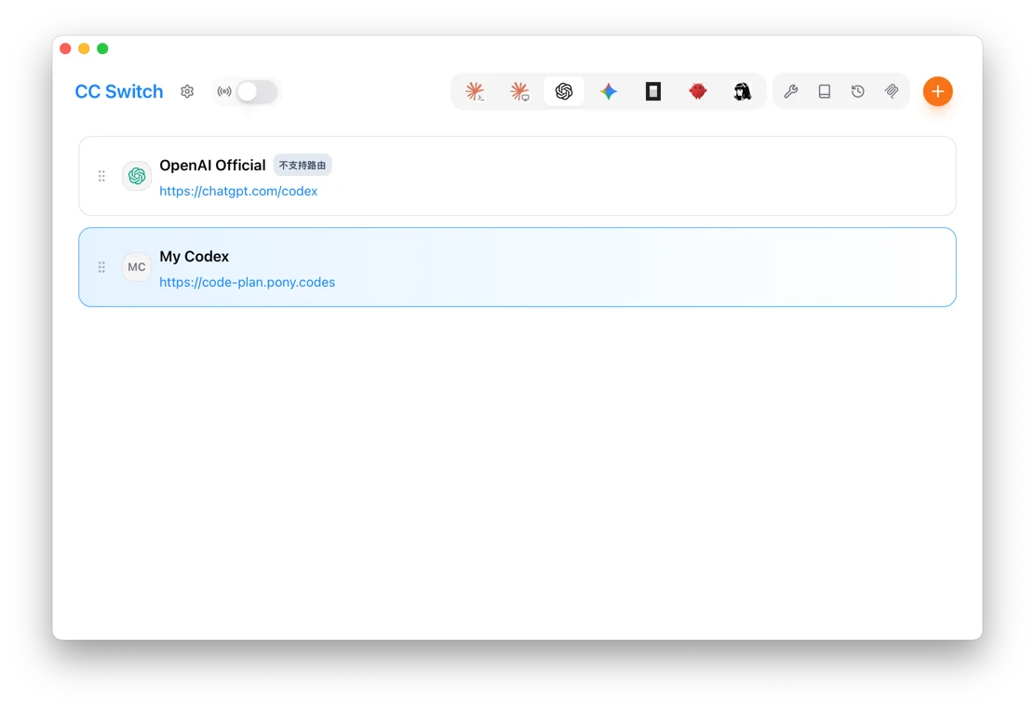Open the https://code-plan.pony.codes link
The height and width of the screenshot is (709, 1035).
point(247,282)
